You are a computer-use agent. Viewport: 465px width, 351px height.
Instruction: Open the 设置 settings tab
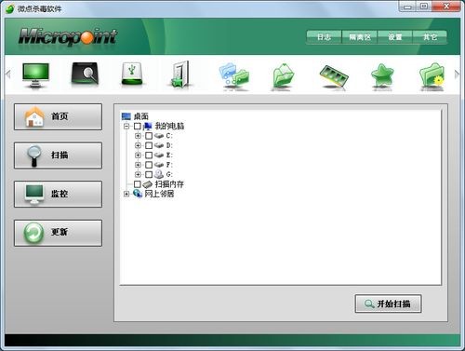395,37
